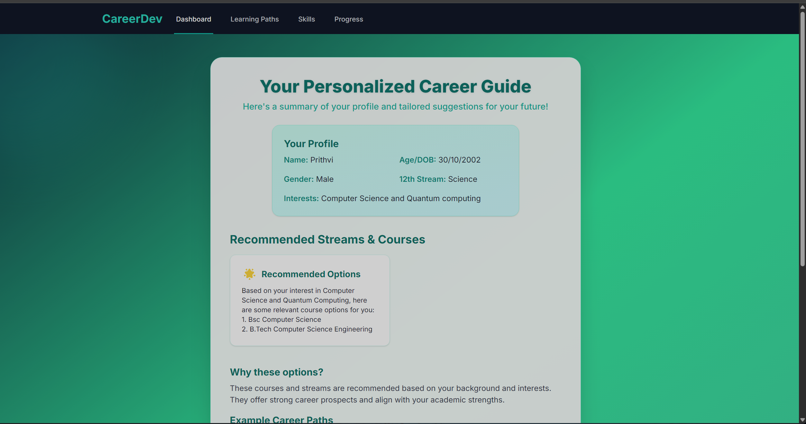The width and height of the screenshot is (806, 424).
Task: Switch to the Skills tab
Action: click(306, 19)
